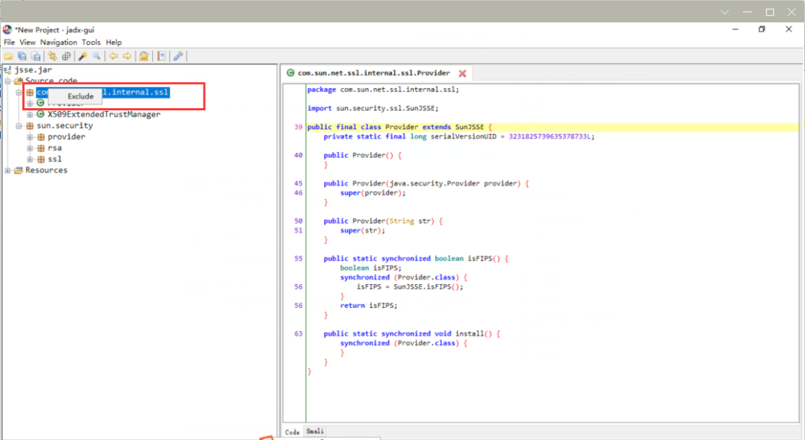This screenshot has width=805, height=440.
Task: Open class search with the magnifier icon
Action: tap(96, 56)
